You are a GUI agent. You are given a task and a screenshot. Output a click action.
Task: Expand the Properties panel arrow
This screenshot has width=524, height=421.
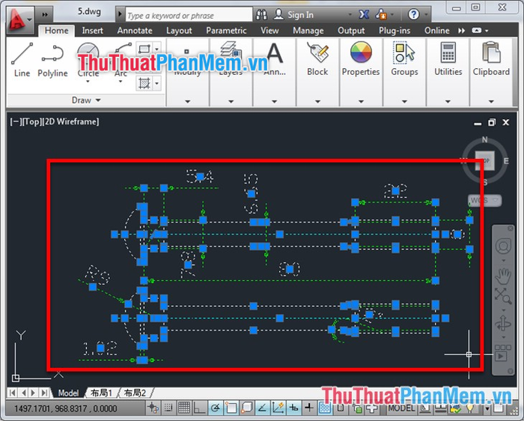coord(361,101)
